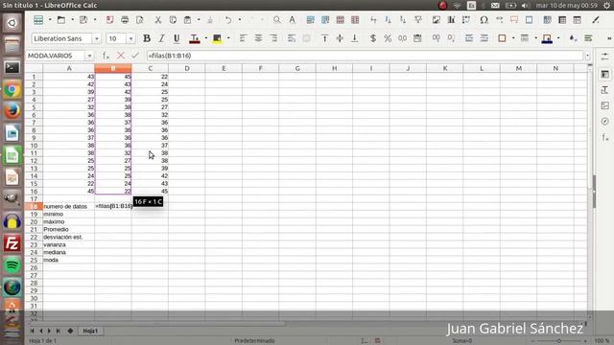The image size is (614, 345).
Task: Align cell content to top
Action: pyautogui.click(x=324, y=38)
